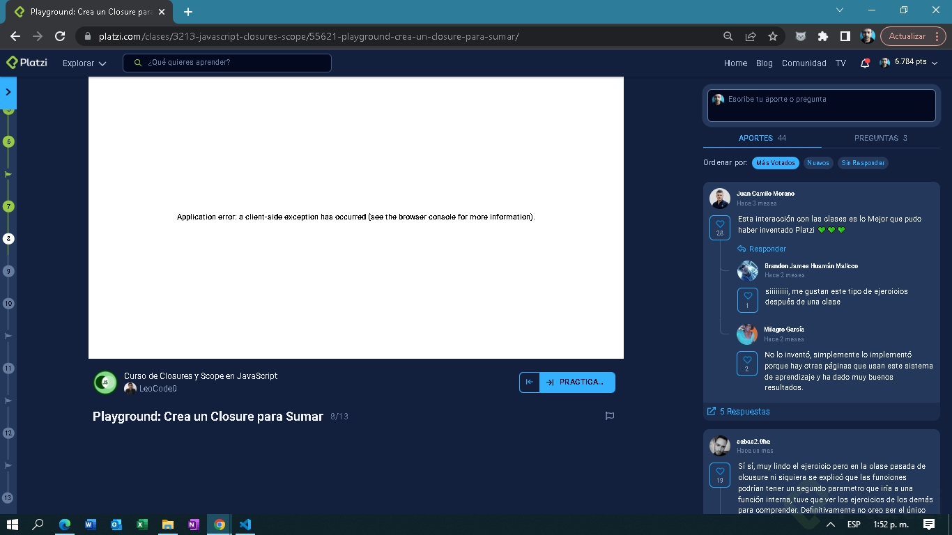Like Juan Camilo Moreno's comment with 28 hearts
The width and height of the screenshot is (952, 535).
pos(720,228)
